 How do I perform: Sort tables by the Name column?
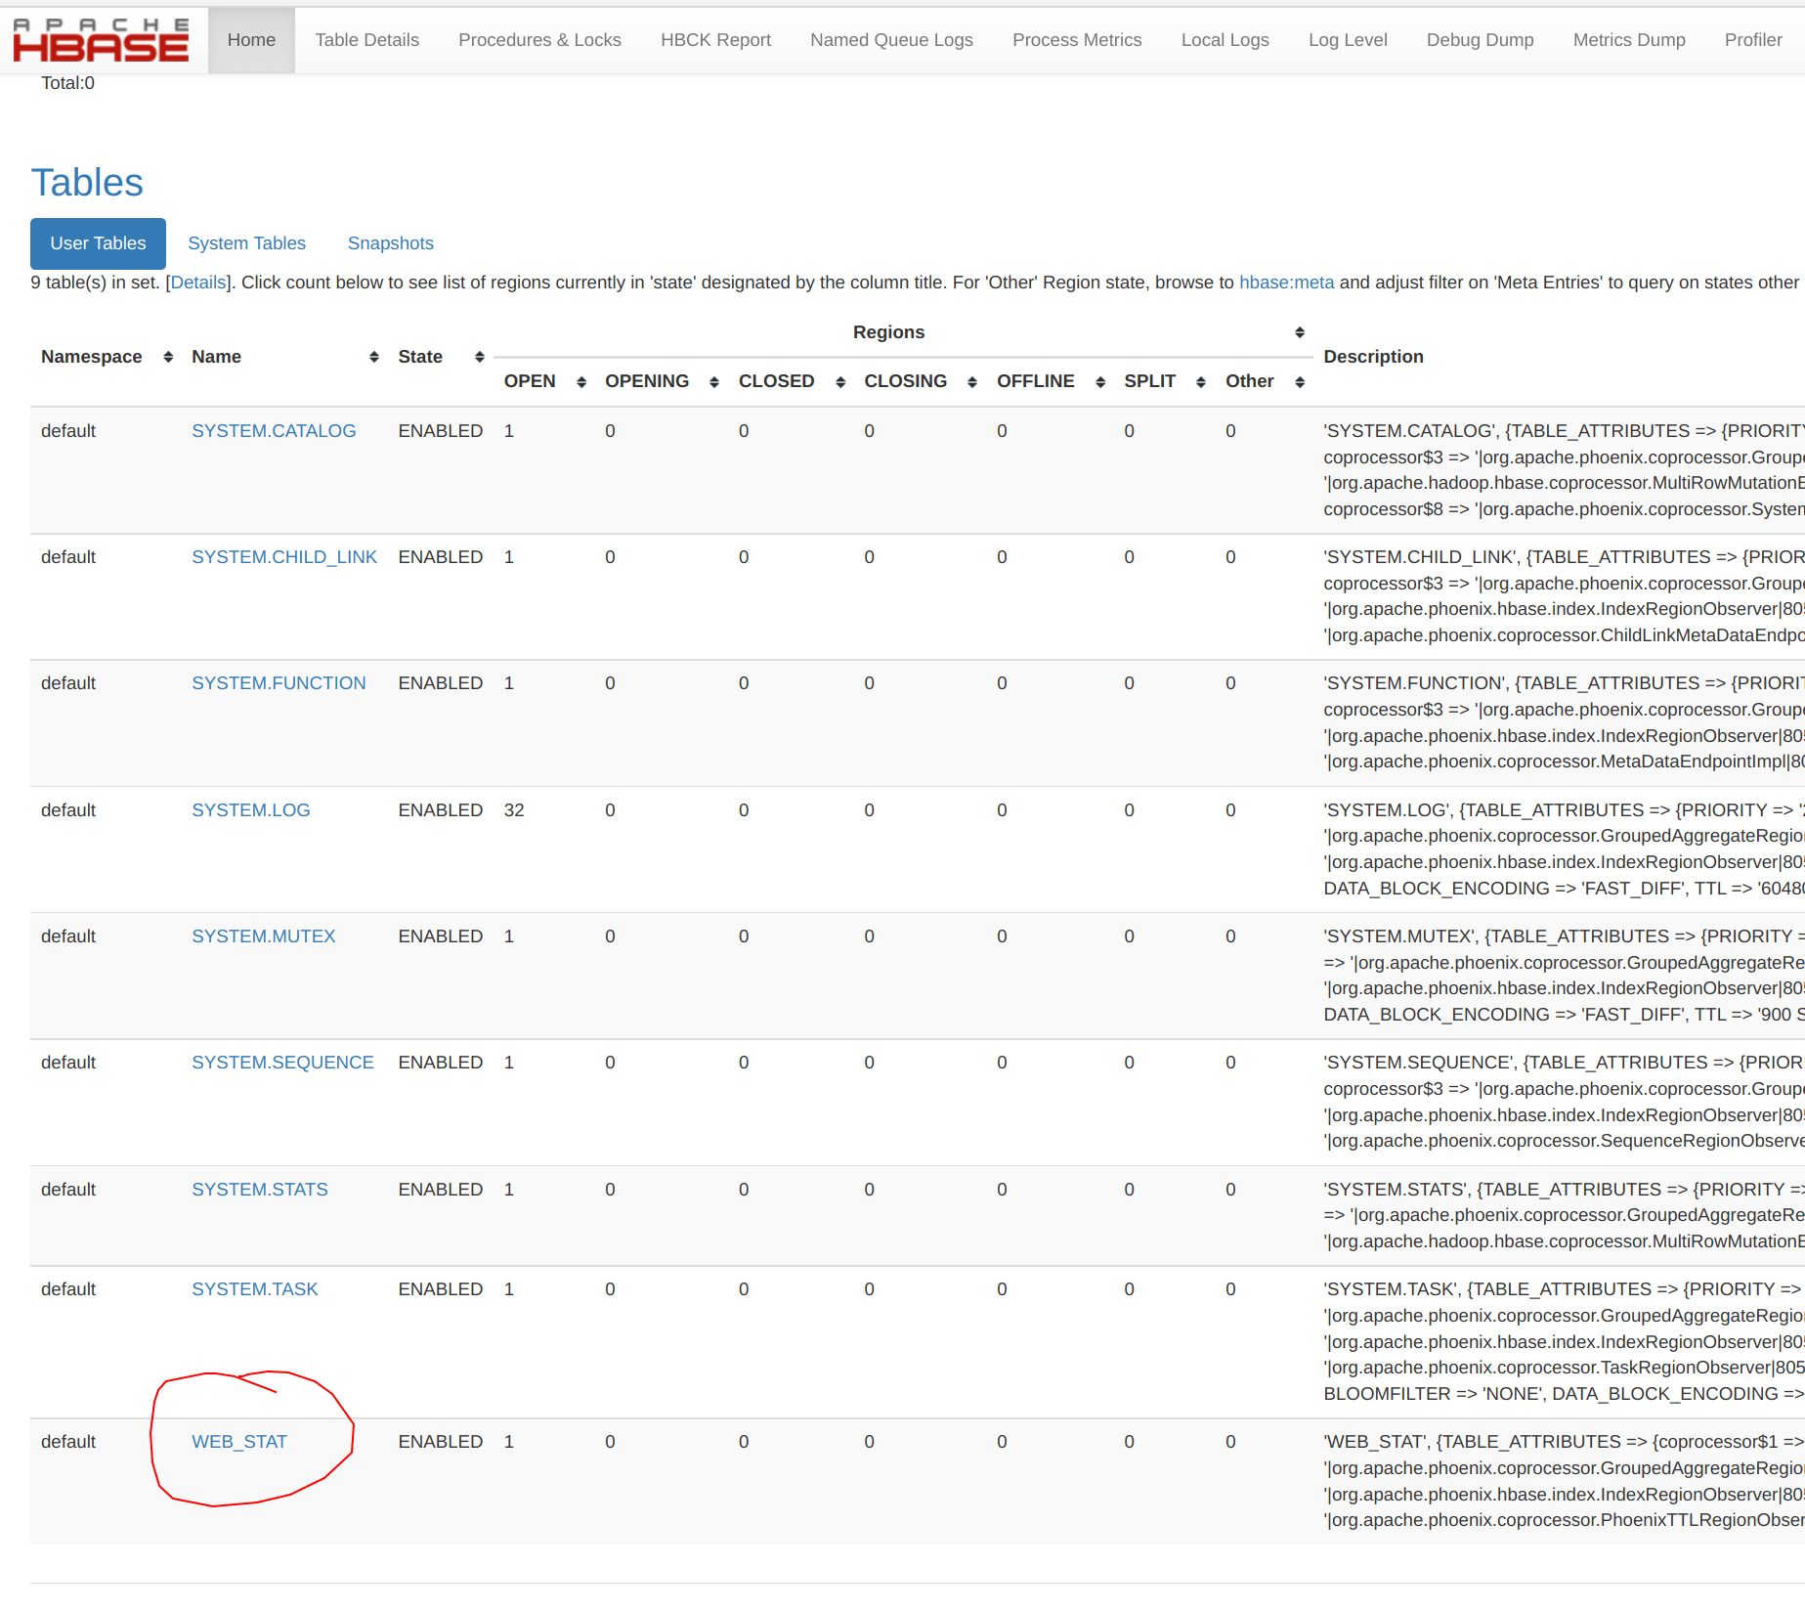(373, 357)
